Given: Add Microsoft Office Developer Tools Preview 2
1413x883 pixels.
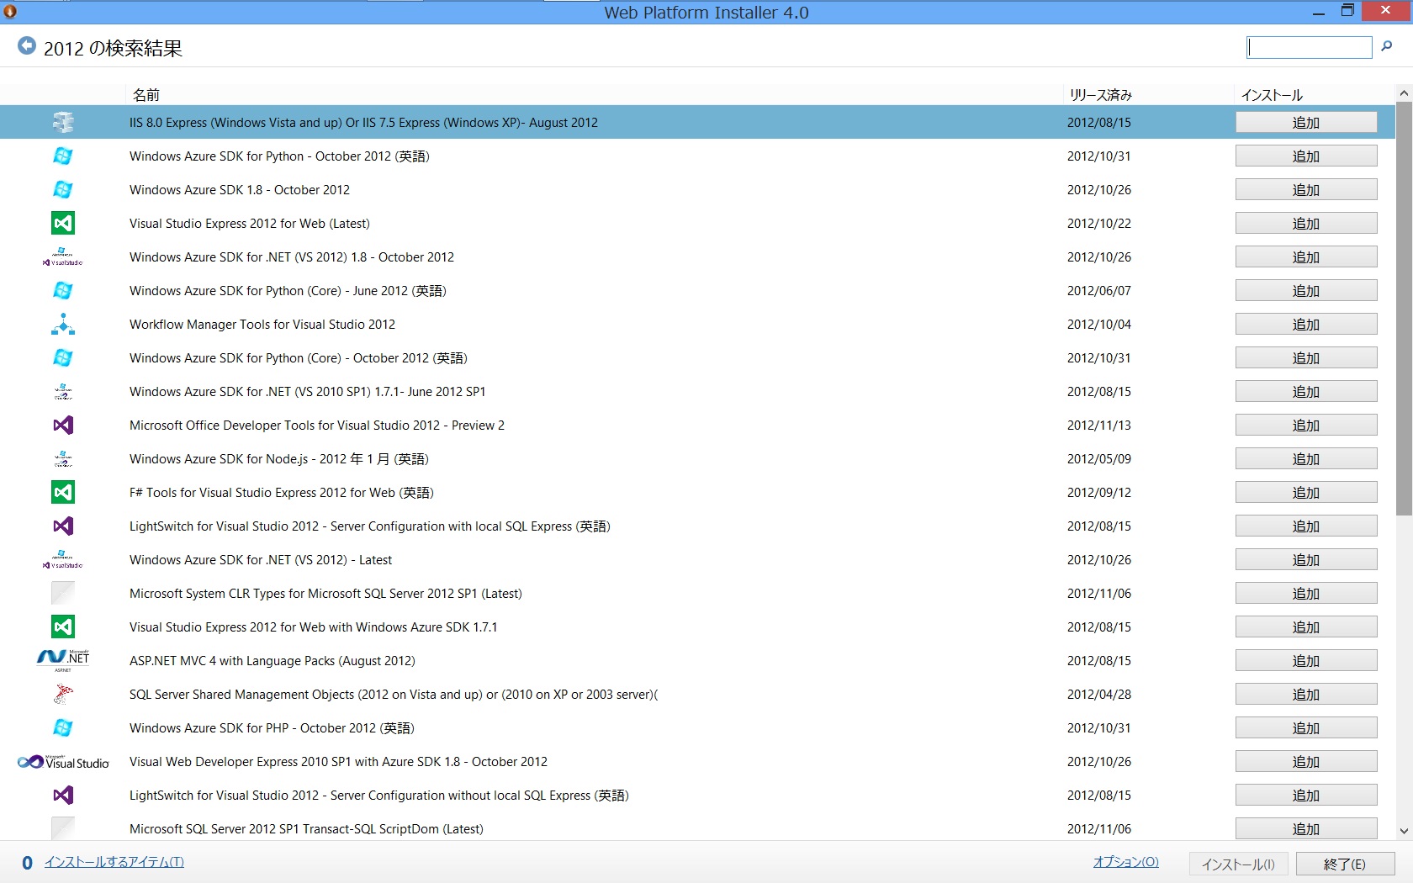Looking at the screenshot, I should tap(1306, 426).
